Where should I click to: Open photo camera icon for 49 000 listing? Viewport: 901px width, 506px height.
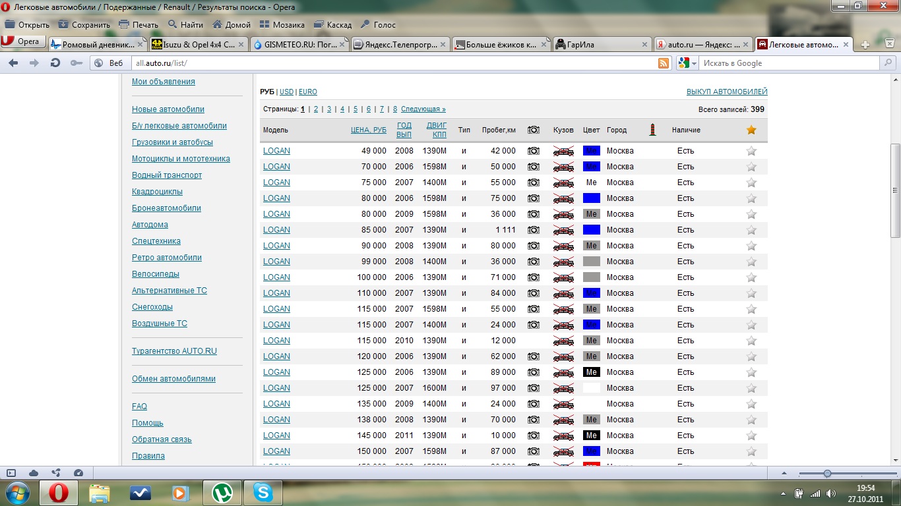533,151
